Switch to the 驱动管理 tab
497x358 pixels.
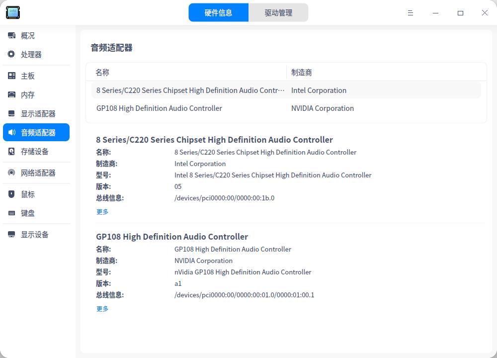278,12
